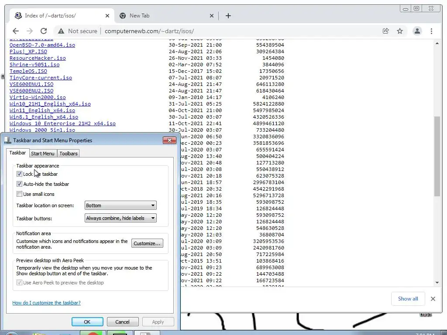The width and height of the screenshot is (447, 335).
Task: Go back using Chrome's back arrow
Action: coord(16,31)
